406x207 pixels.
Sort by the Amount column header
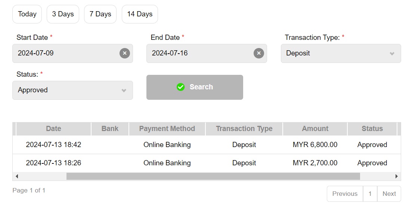[x=315, y=129]
